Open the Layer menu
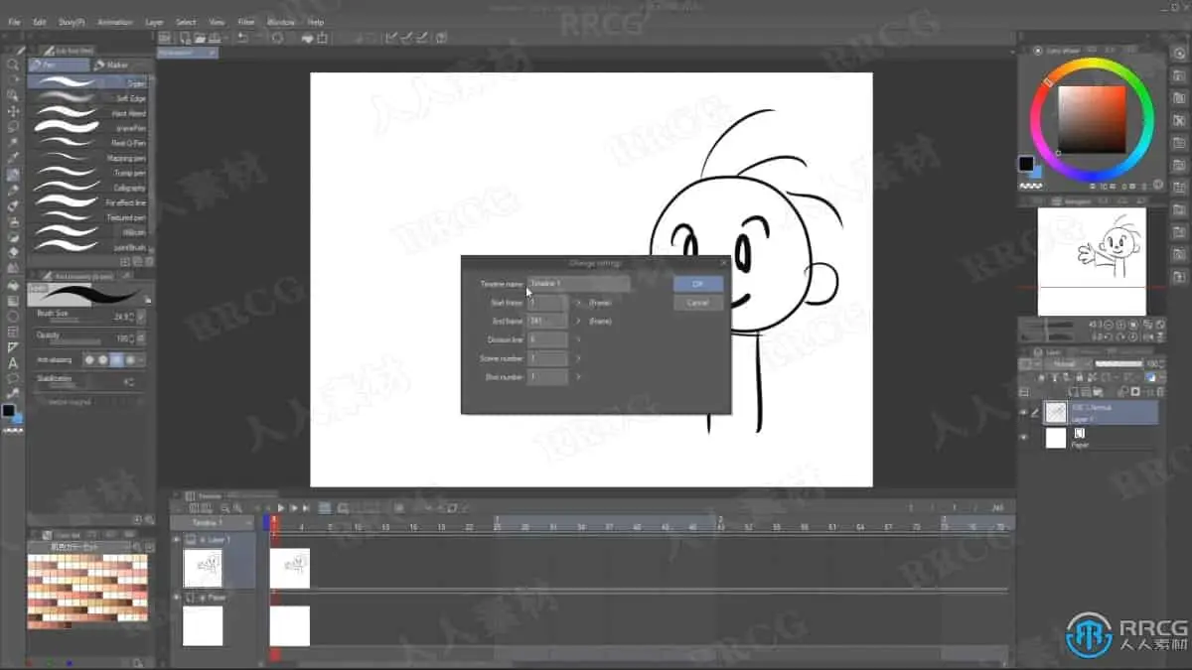Screen dimensions: 1192x670 click(155, 22)
